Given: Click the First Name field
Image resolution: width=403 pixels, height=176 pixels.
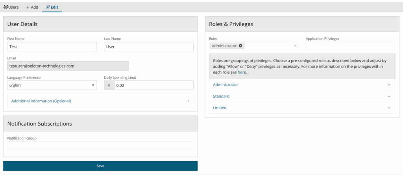Looking at the screenshot, I should coord(52,46).
